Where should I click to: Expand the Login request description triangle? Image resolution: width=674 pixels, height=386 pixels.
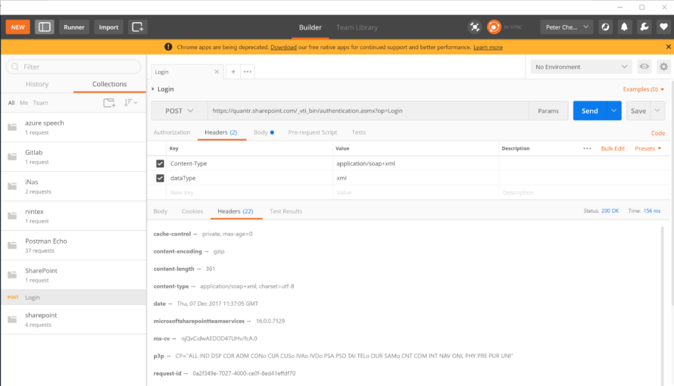coord(152,89)
